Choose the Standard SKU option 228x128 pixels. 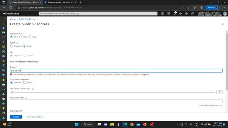click(12, 46)
